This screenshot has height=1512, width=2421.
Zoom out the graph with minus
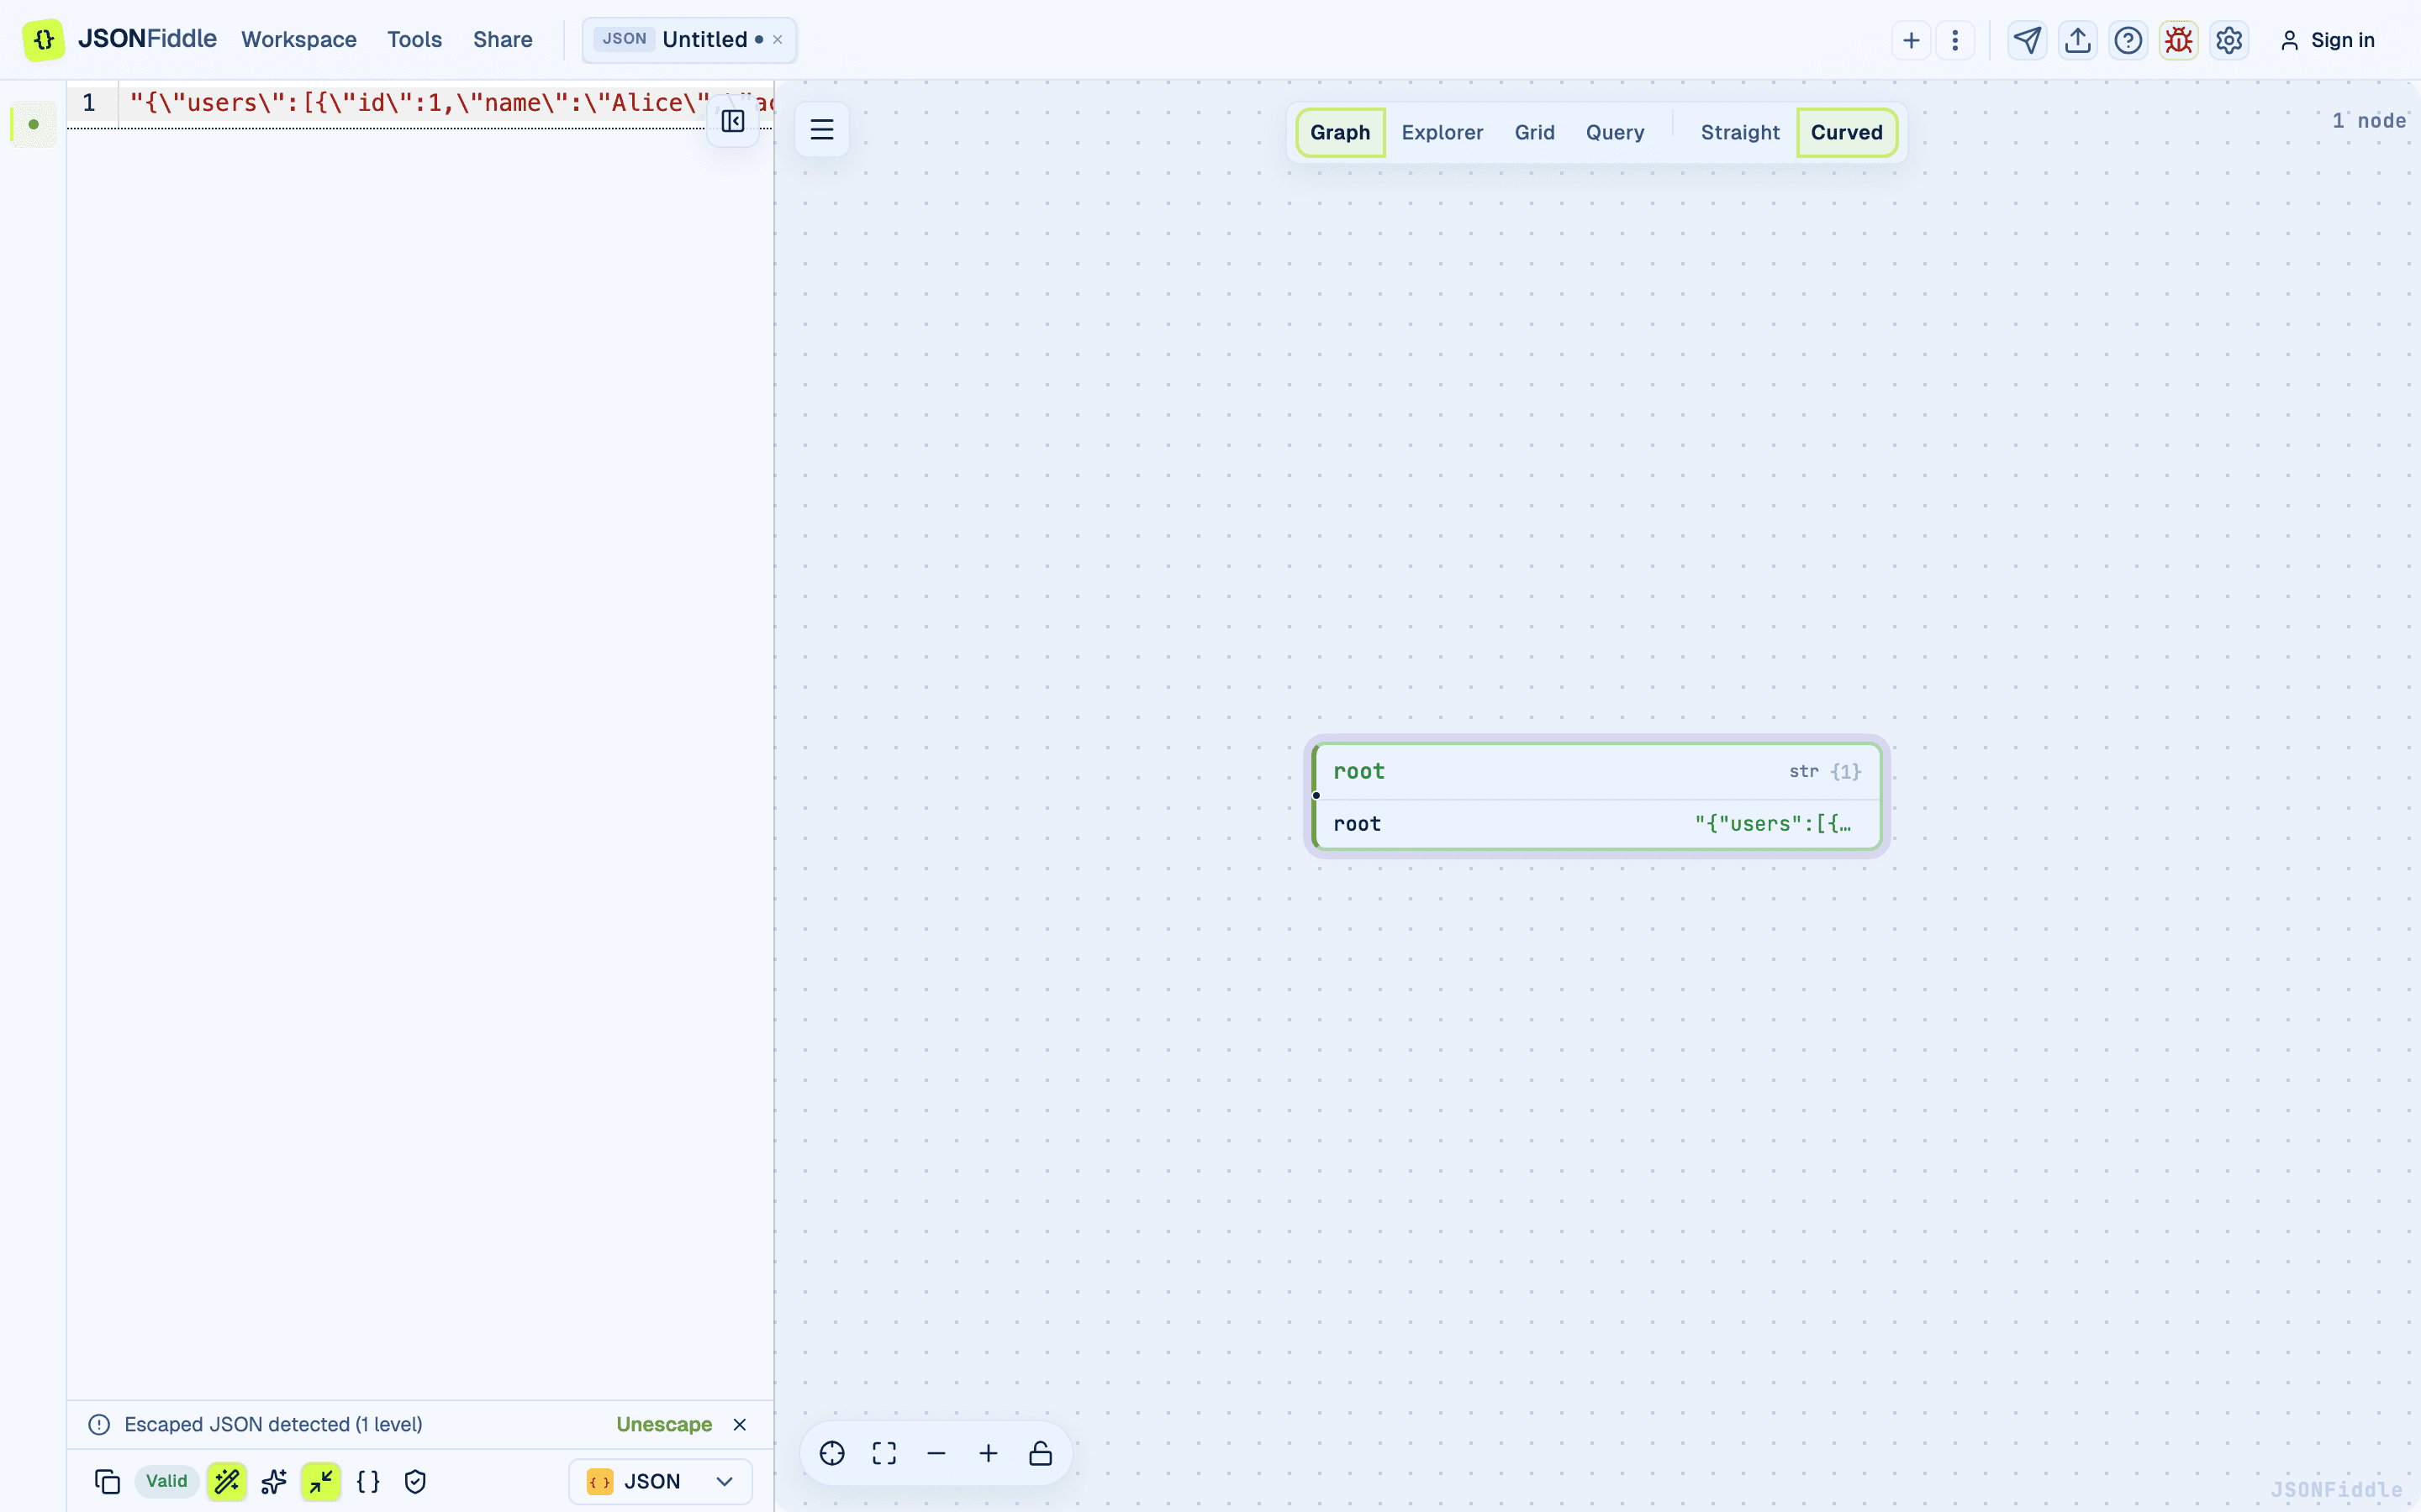point(936,1453)
